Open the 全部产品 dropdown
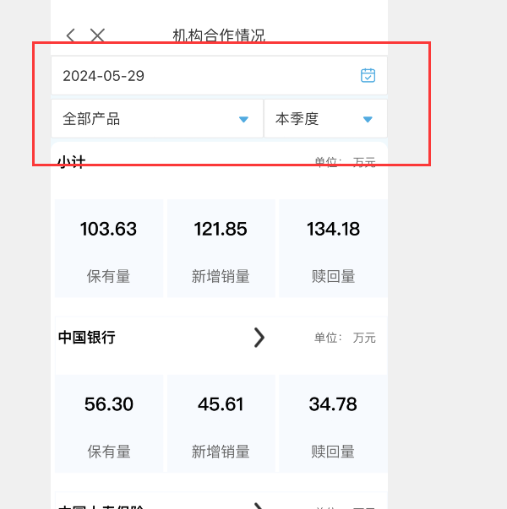 click(157, 119)
